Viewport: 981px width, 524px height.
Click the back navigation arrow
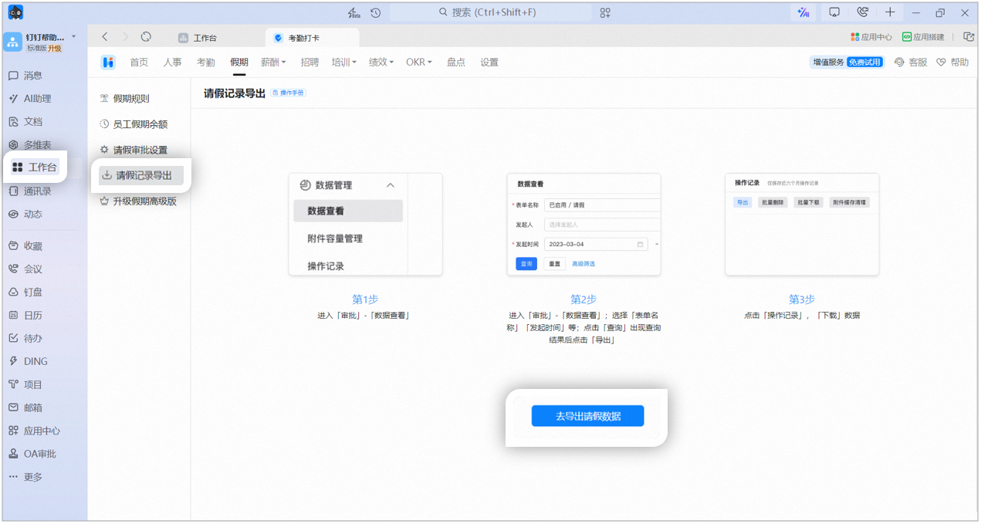105,37
